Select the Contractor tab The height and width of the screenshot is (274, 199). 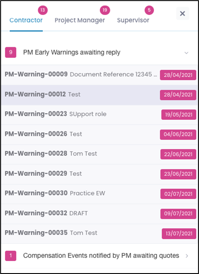(x=26, y=20)
